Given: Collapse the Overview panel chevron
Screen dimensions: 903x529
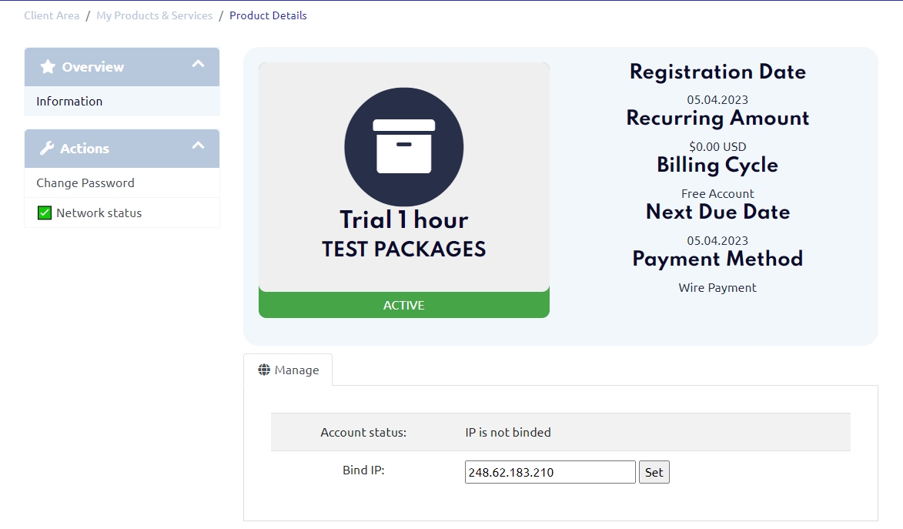Looking at the screenshot, I should click(x=198, y=64).
